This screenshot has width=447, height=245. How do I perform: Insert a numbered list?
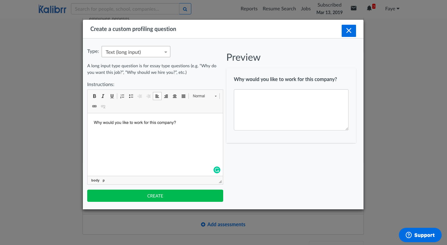tap(122, 96)
